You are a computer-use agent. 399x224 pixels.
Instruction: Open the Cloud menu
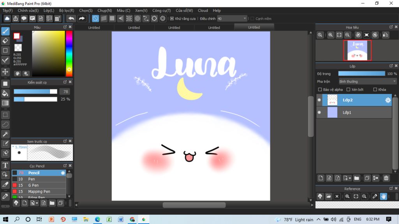point(203,10)
